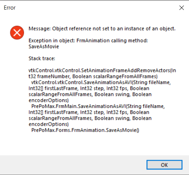Select the Object reference not set message
The height and width of the screenshot is (175, 189).
[102, 29]
